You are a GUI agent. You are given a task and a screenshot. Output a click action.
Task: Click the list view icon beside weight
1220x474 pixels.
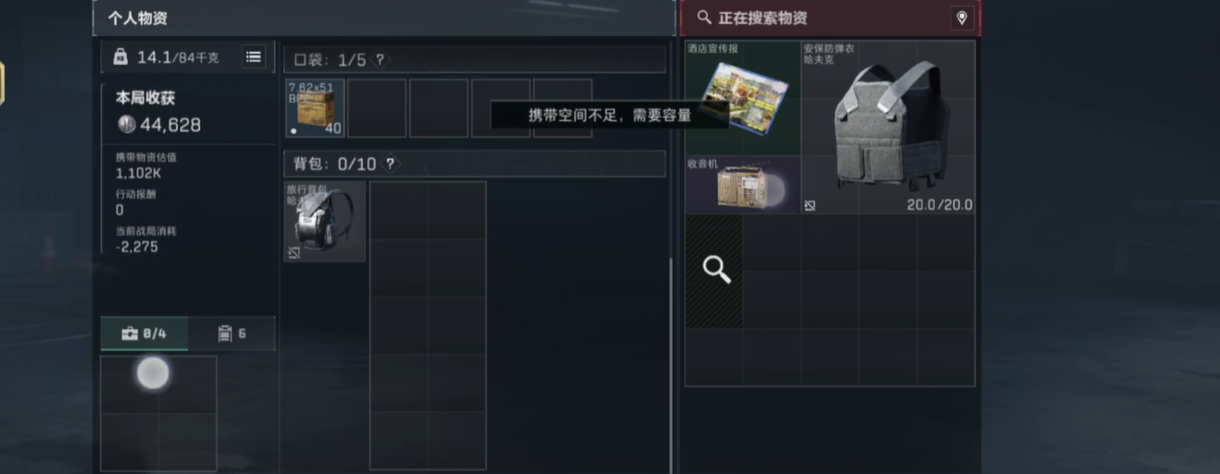tap(253, 57)
